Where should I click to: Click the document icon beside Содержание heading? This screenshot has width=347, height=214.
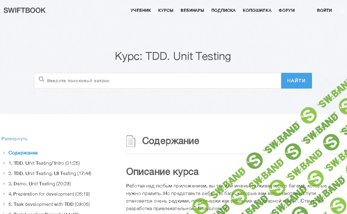pos(131,141)
